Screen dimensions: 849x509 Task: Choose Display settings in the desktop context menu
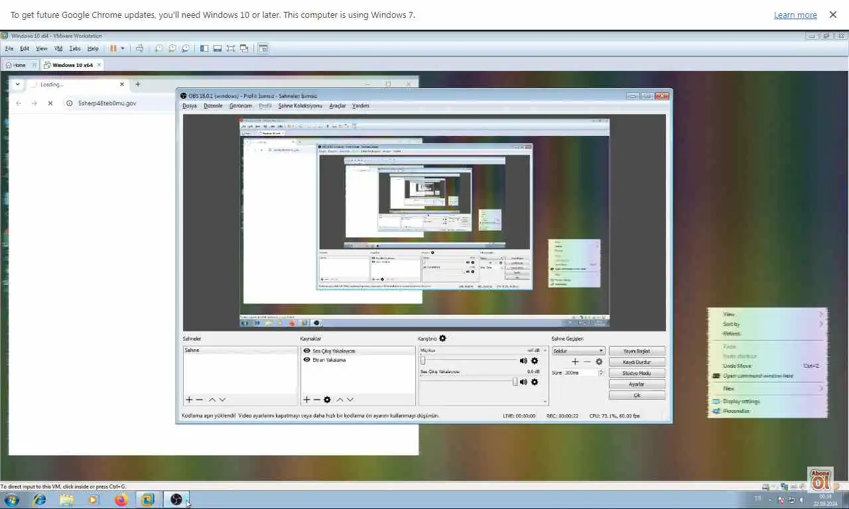[x=742, y=401]
